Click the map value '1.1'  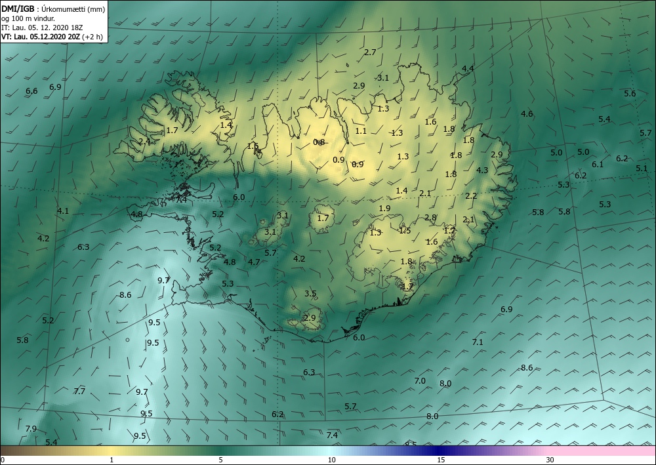[361, 131]
